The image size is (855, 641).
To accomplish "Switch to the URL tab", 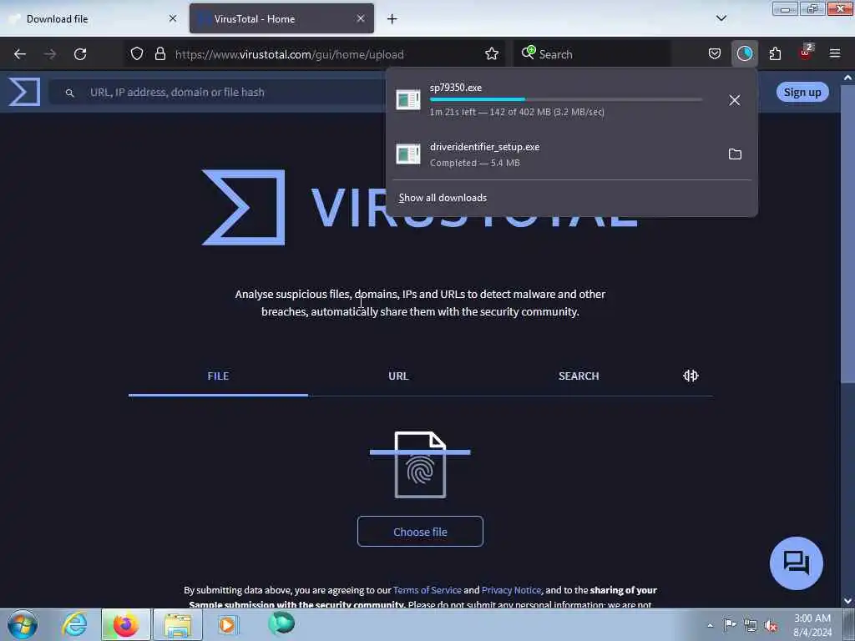I will tap(398, 376).
